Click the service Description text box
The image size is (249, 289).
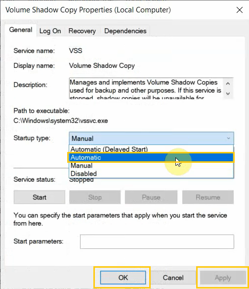tap(151, 89)
